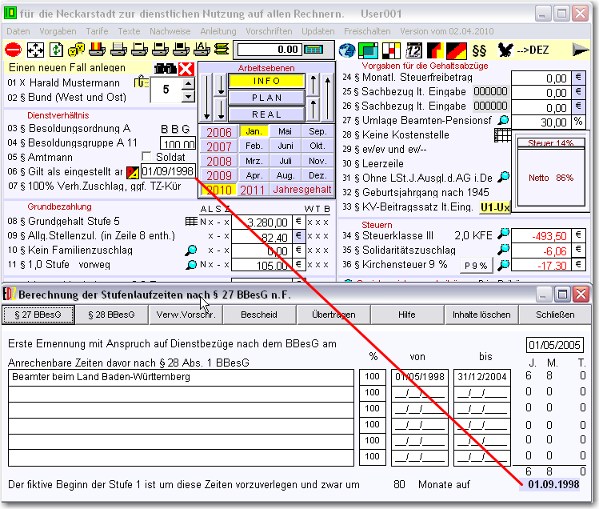Click % unit button on Umlage Beamten-Pensionsf row
The image size is (599, 509).
578,121
